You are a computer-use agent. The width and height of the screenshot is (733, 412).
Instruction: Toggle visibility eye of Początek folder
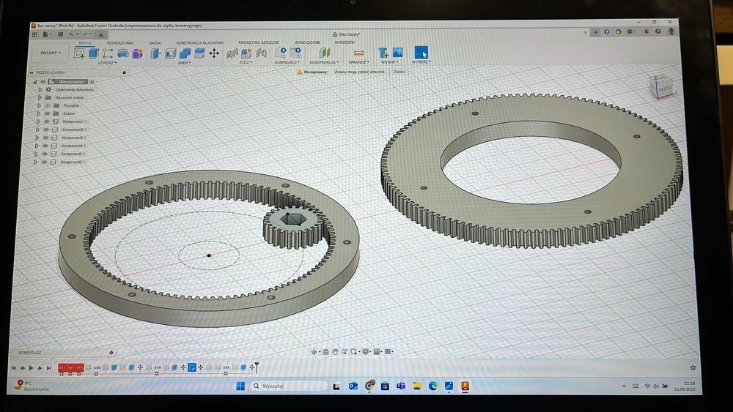click(x=47, y=105)
